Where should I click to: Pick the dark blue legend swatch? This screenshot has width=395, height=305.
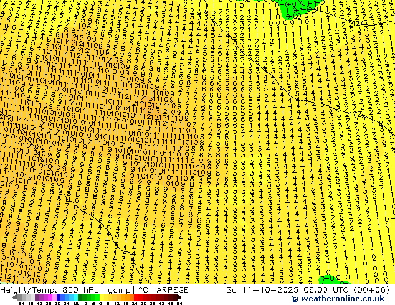(x=59, y=297)
